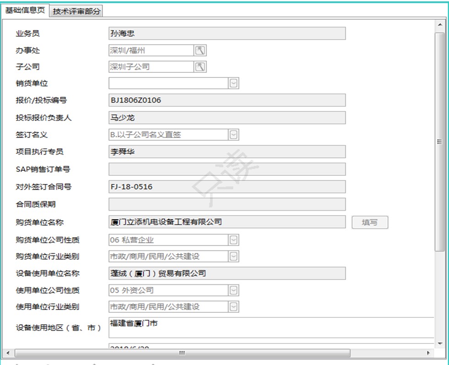Expand the 签订名义 dropdown
Image resolution: width=449 pixels, height=365 pixels.
(233, 135)
